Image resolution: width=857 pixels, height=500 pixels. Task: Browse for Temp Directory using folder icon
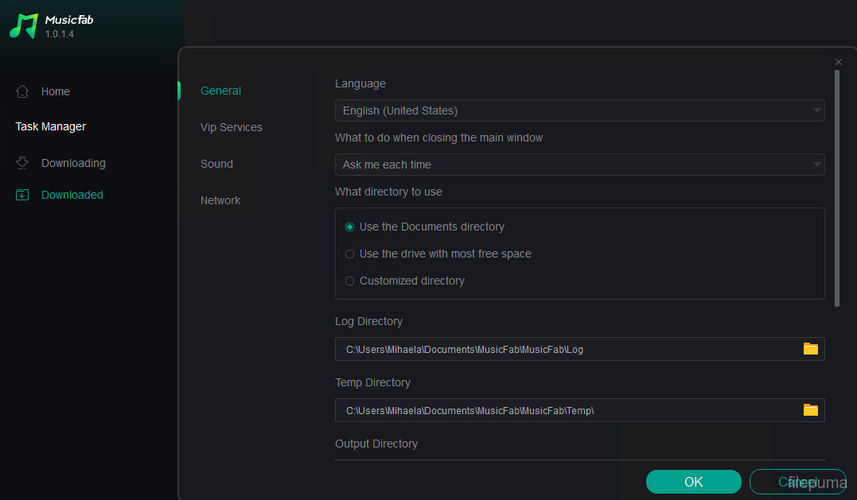810,410
